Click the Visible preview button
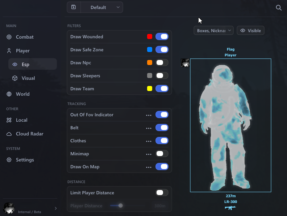The image size is (287, 216). 250,30
